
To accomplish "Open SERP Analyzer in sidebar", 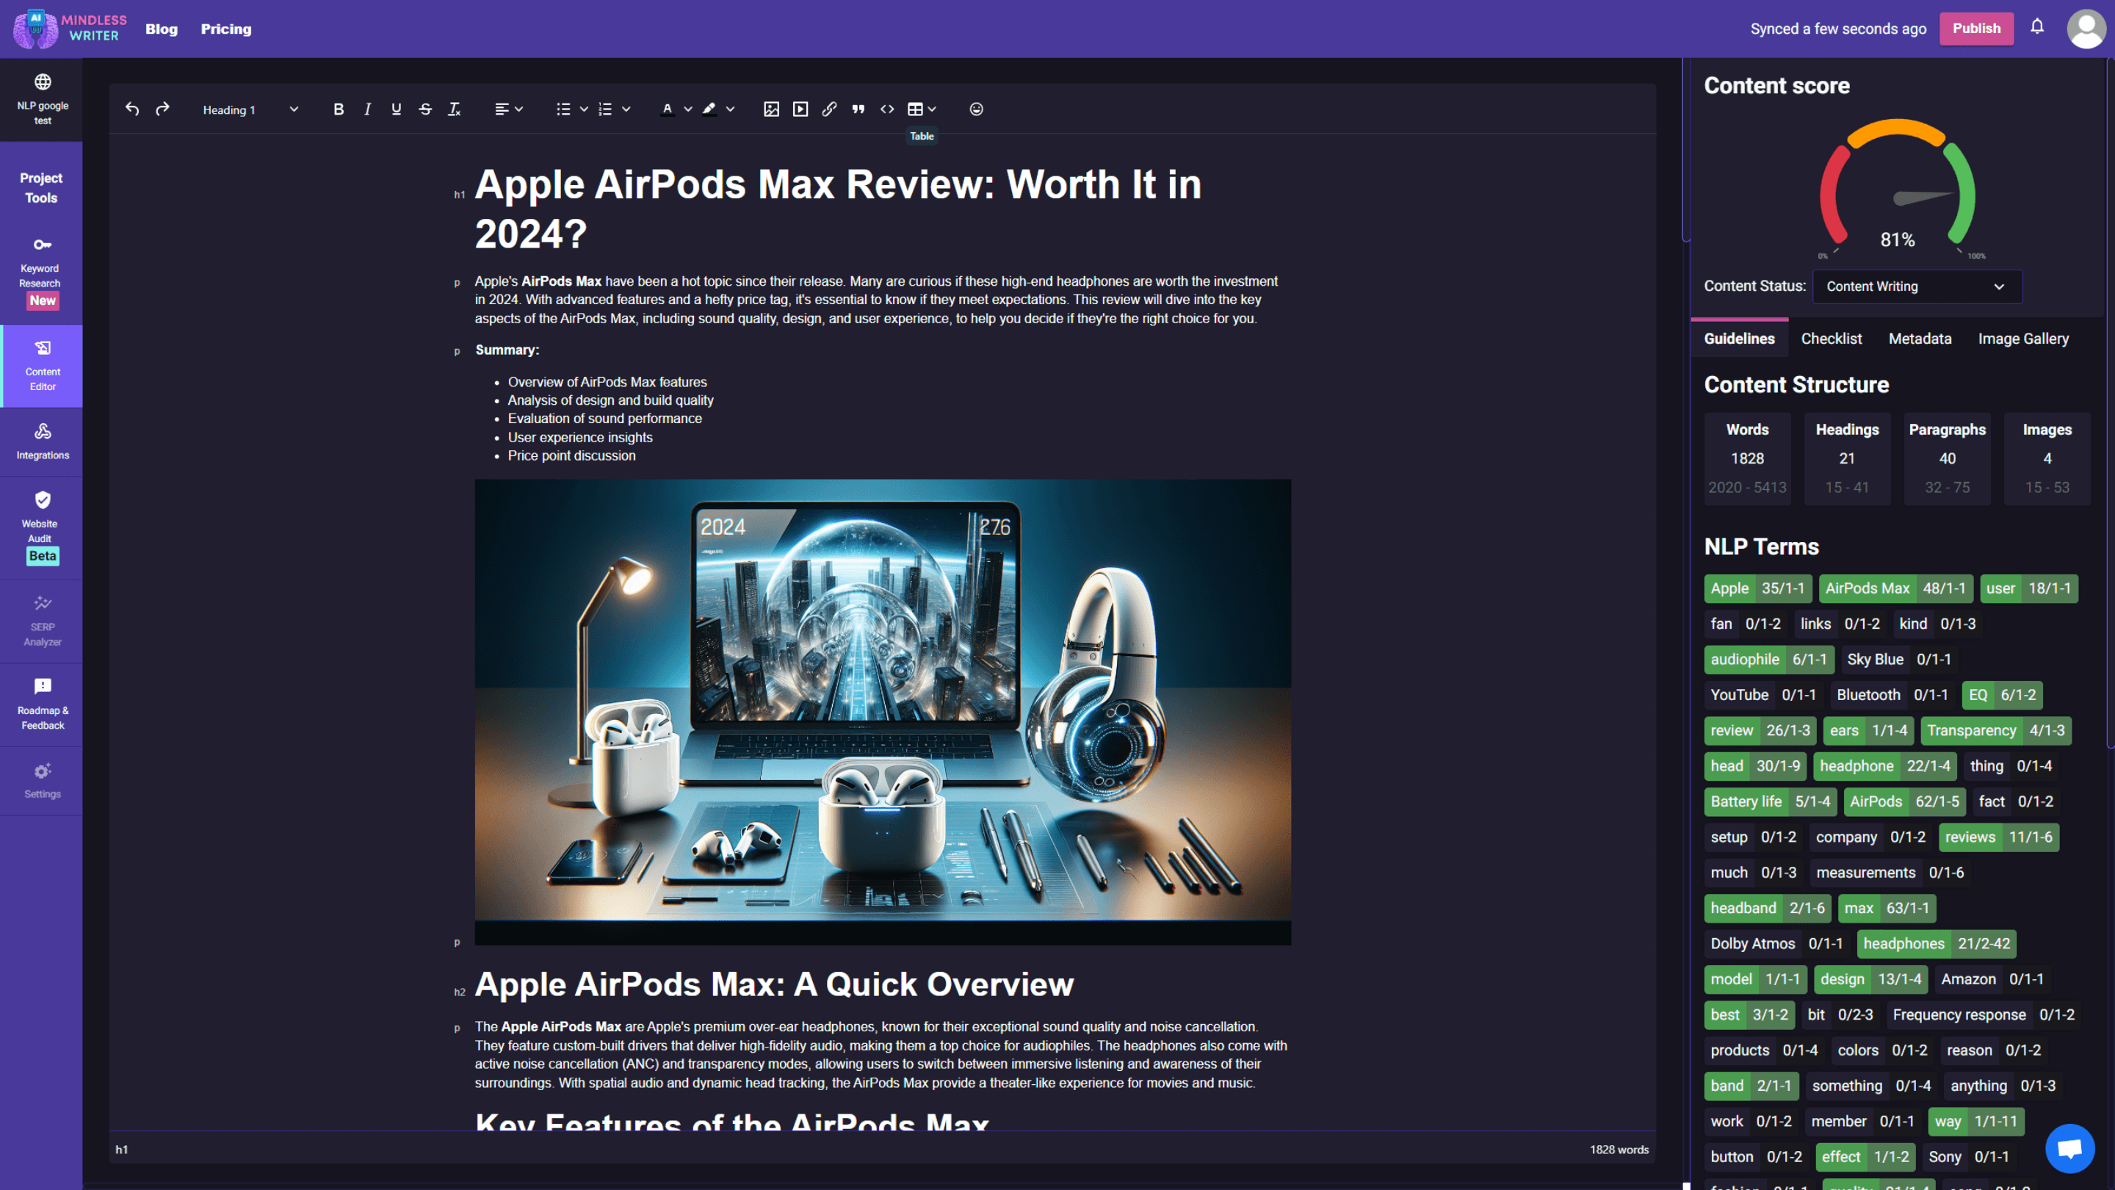I will (x=43, y=621).
